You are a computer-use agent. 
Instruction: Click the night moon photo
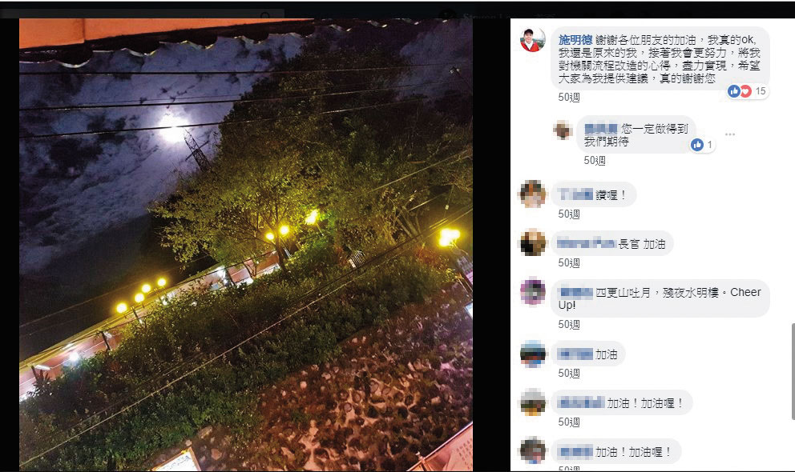point(246,245)
